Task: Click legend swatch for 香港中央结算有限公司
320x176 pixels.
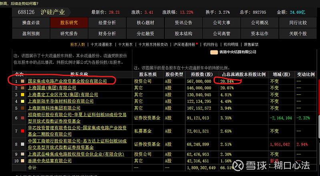Action: 214,52
